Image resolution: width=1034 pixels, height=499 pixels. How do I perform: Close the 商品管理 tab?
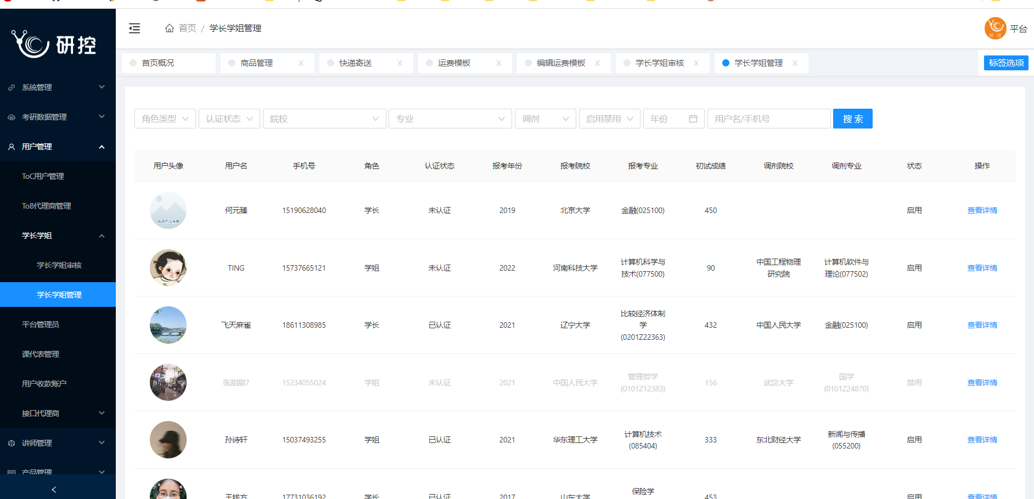pos(301,63)
